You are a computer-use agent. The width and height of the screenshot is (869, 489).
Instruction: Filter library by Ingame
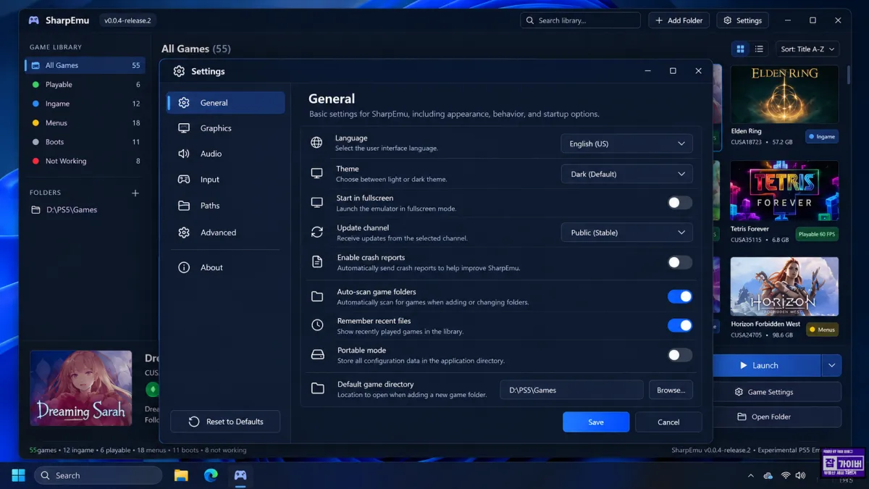[85, 104]
